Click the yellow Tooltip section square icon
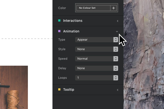This screenshot has height=109, width=164. pyautogui.click(x=59, y=89)
